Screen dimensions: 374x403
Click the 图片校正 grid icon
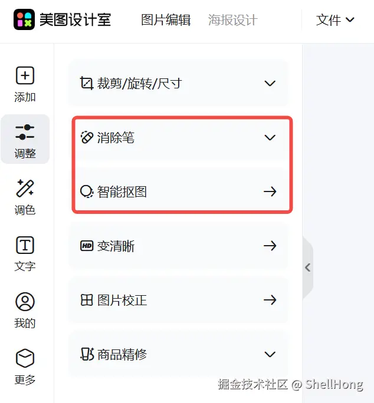(87, 300)
